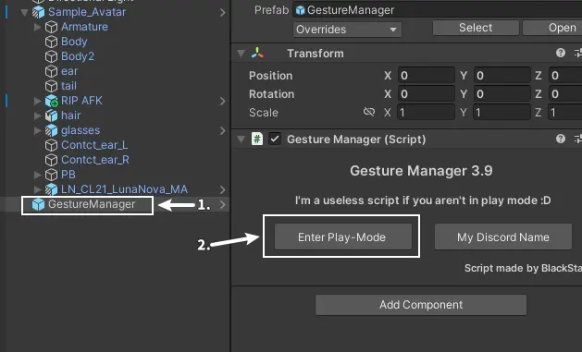Screen dimensions: 582x352
Task: Click the hair prefab icon
Action: coord(51,115)
